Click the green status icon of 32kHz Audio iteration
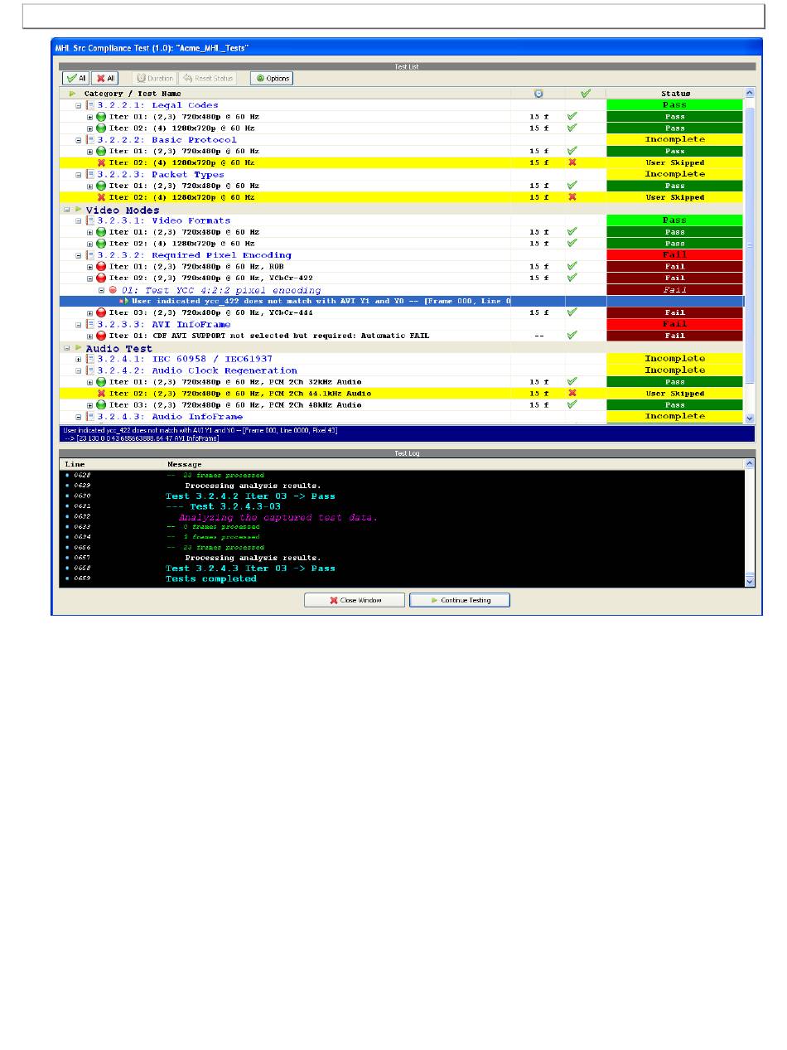The width and height of the screenshot is (787, 1050). point(101,382)
